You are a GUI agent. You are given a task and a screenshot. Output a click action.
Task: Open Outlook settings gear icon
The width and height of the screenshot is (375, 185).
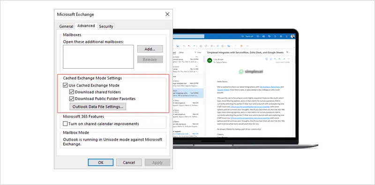pyautogui.click(x=281, y=36)
